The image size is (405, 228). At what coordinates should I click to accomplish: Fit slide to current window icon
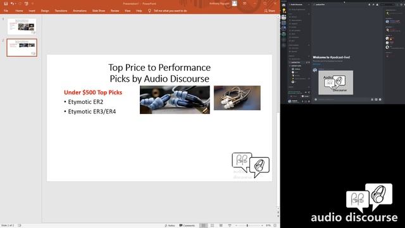(275, 225)
